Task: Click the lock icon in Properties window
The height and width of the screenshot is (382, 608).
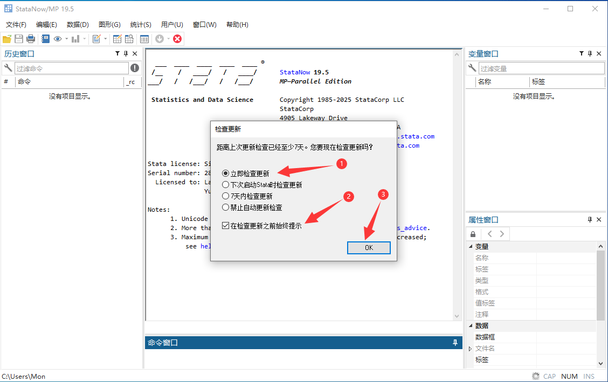Action: 473,234
